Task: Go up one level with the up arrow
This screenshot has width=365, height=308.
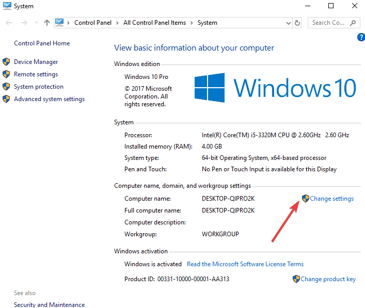Action: [47, 23]
